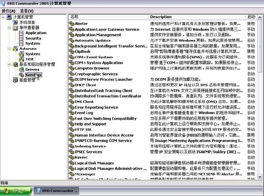The width and height of the screenshot is (264, 196).
Task: Select Application under 事件查看器
Action: 36,33
